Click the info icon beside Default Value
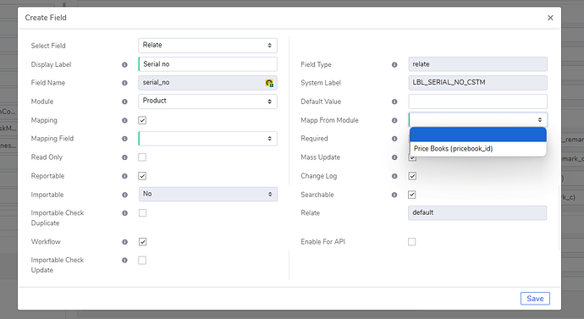Viewport: 584px width, 319px height. (394, 102)
